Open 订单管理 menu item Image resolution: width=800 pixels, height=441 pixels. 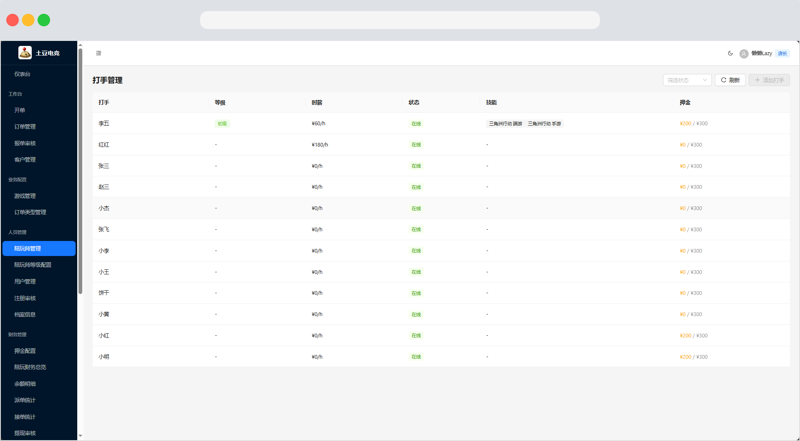[x=39, y=127]
